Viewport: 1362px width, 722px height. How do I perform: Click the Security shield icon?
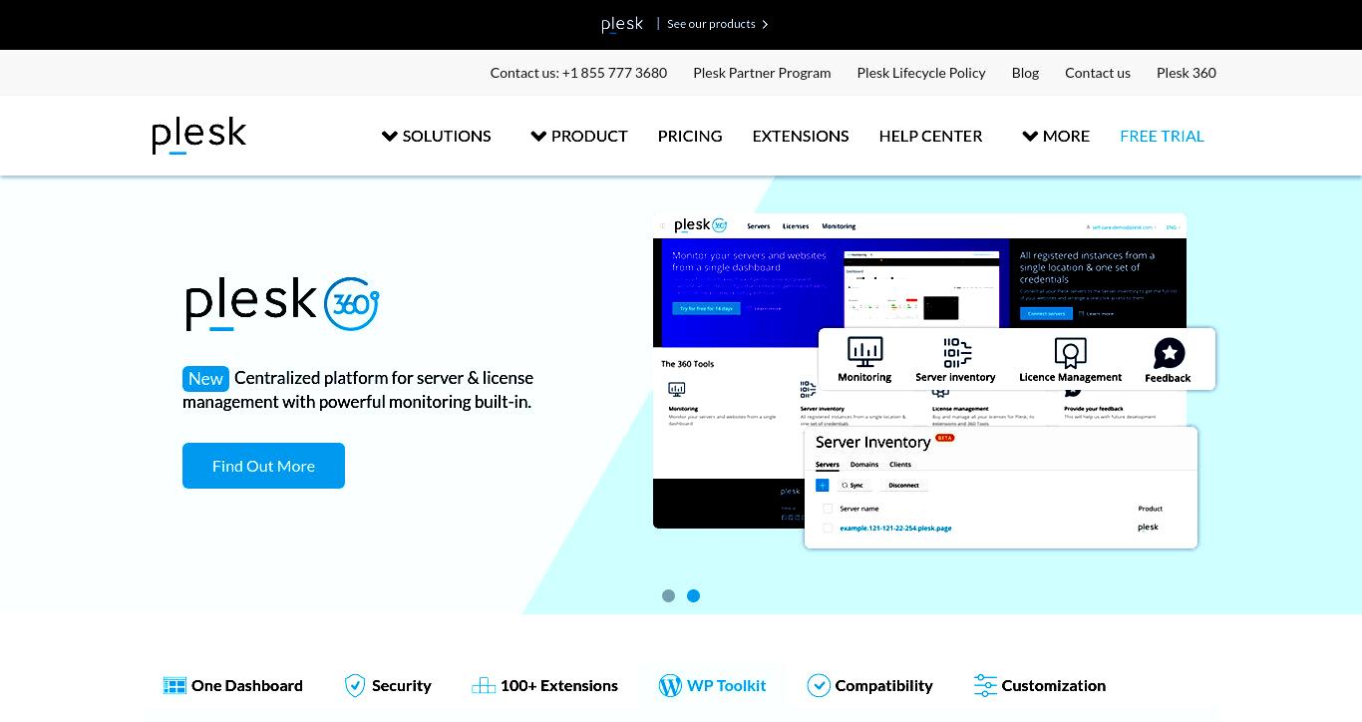point(355,685)
